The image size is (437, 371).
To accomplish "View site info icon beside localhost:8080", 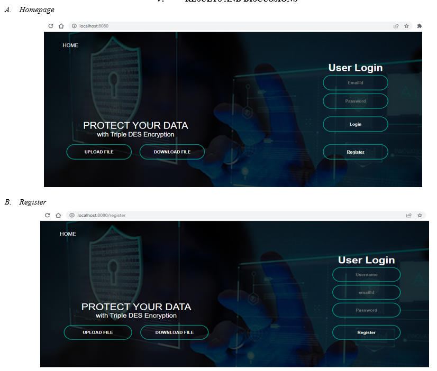I will coord(74,26).
